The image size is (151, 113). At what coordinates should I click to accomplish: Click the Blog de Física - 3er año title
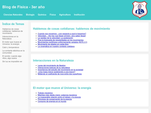click(23, 7)
